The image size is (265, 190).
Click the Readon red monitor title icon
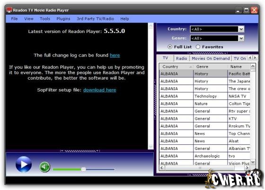9,10
